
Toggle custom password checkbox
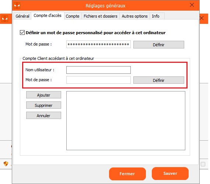[22, 33]
